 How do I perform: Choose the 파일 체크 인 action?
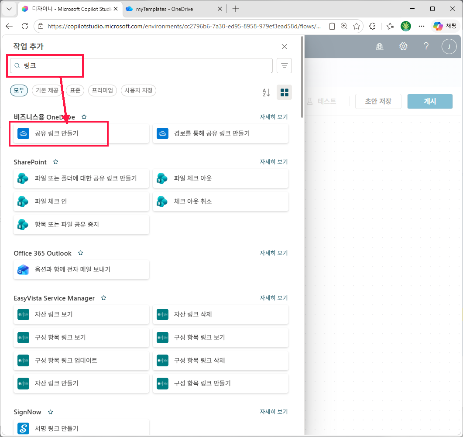pyautogui.click(x=81, y=201)
